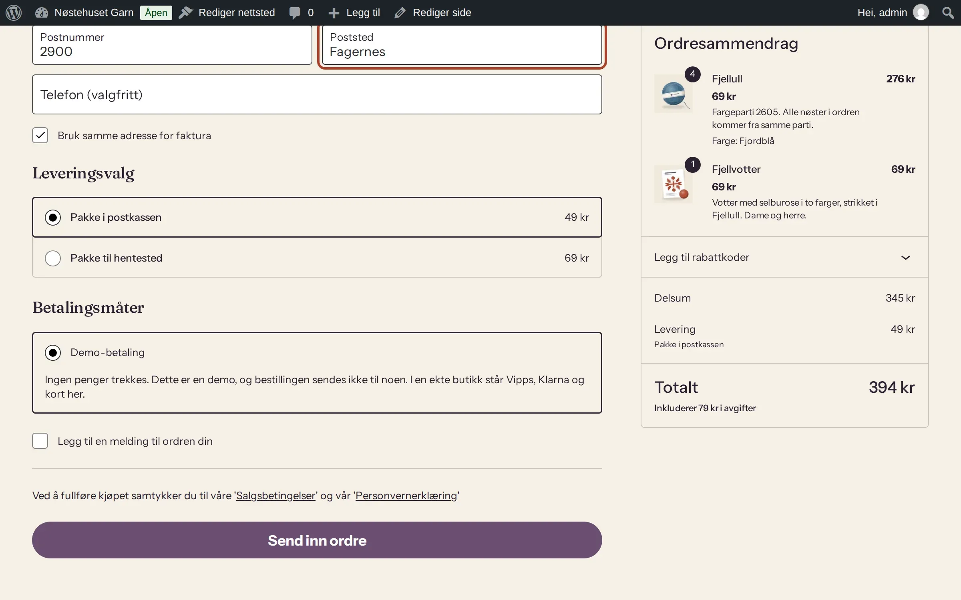Click the pencil icon for Rediger side
This screenshot has height=600, width=961.
[x=400, y=13]
